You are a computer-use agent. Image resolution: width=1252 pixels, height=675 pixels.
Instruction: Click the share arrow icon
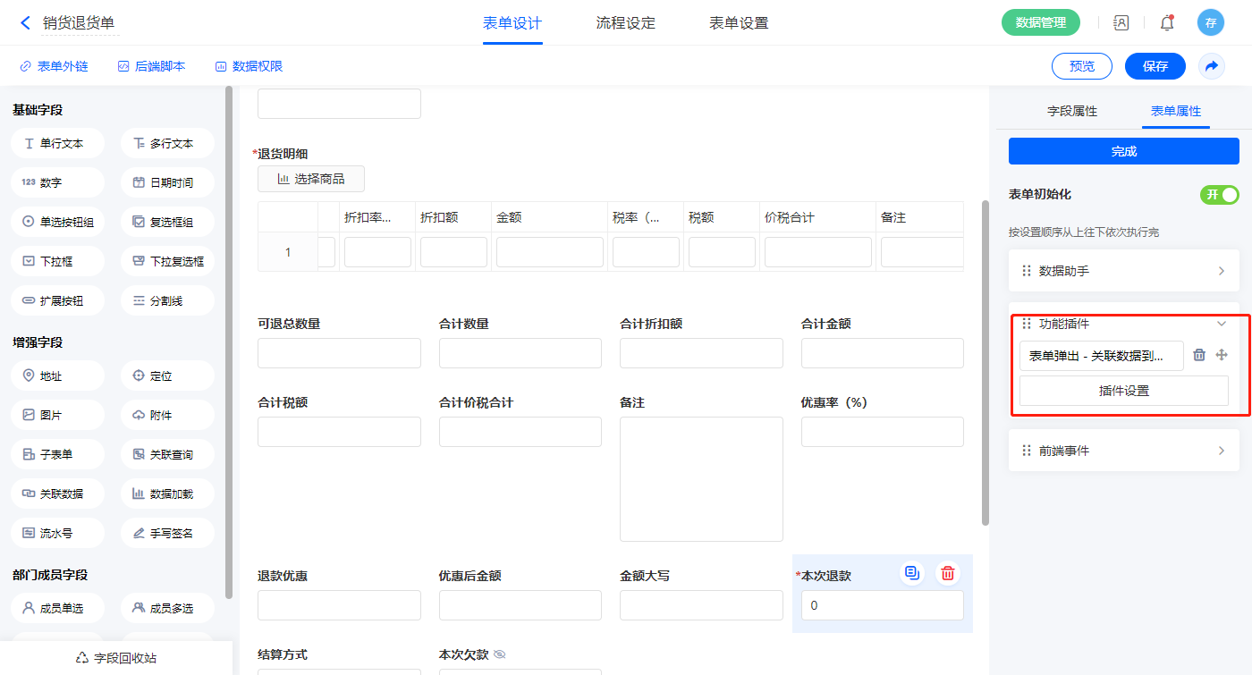click(1212, 66)
